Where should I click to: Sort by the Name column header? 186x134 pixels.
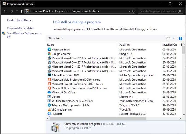[51, 45]
